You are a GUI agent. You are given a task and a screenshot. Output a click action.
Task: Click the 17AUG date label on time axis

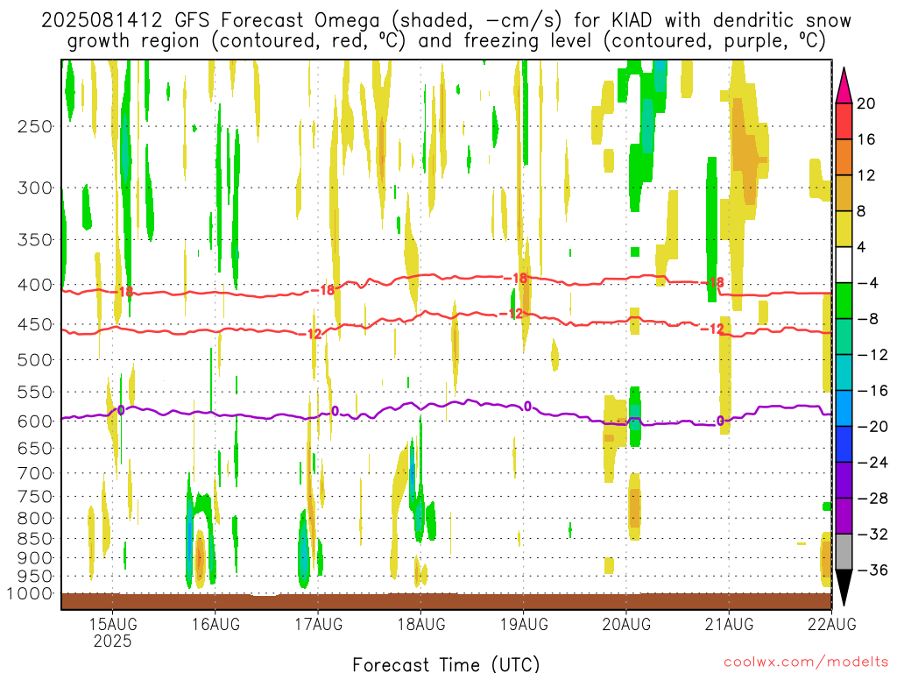(x=319, y=624)
